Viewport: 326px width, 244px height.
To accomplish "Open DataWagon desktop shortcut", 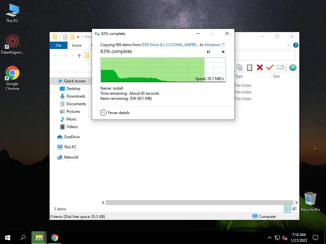I will coord(12,44).
